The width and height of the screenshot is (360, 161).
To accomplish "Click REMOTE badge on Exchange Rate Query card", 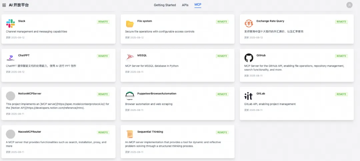I will (341, 22).
